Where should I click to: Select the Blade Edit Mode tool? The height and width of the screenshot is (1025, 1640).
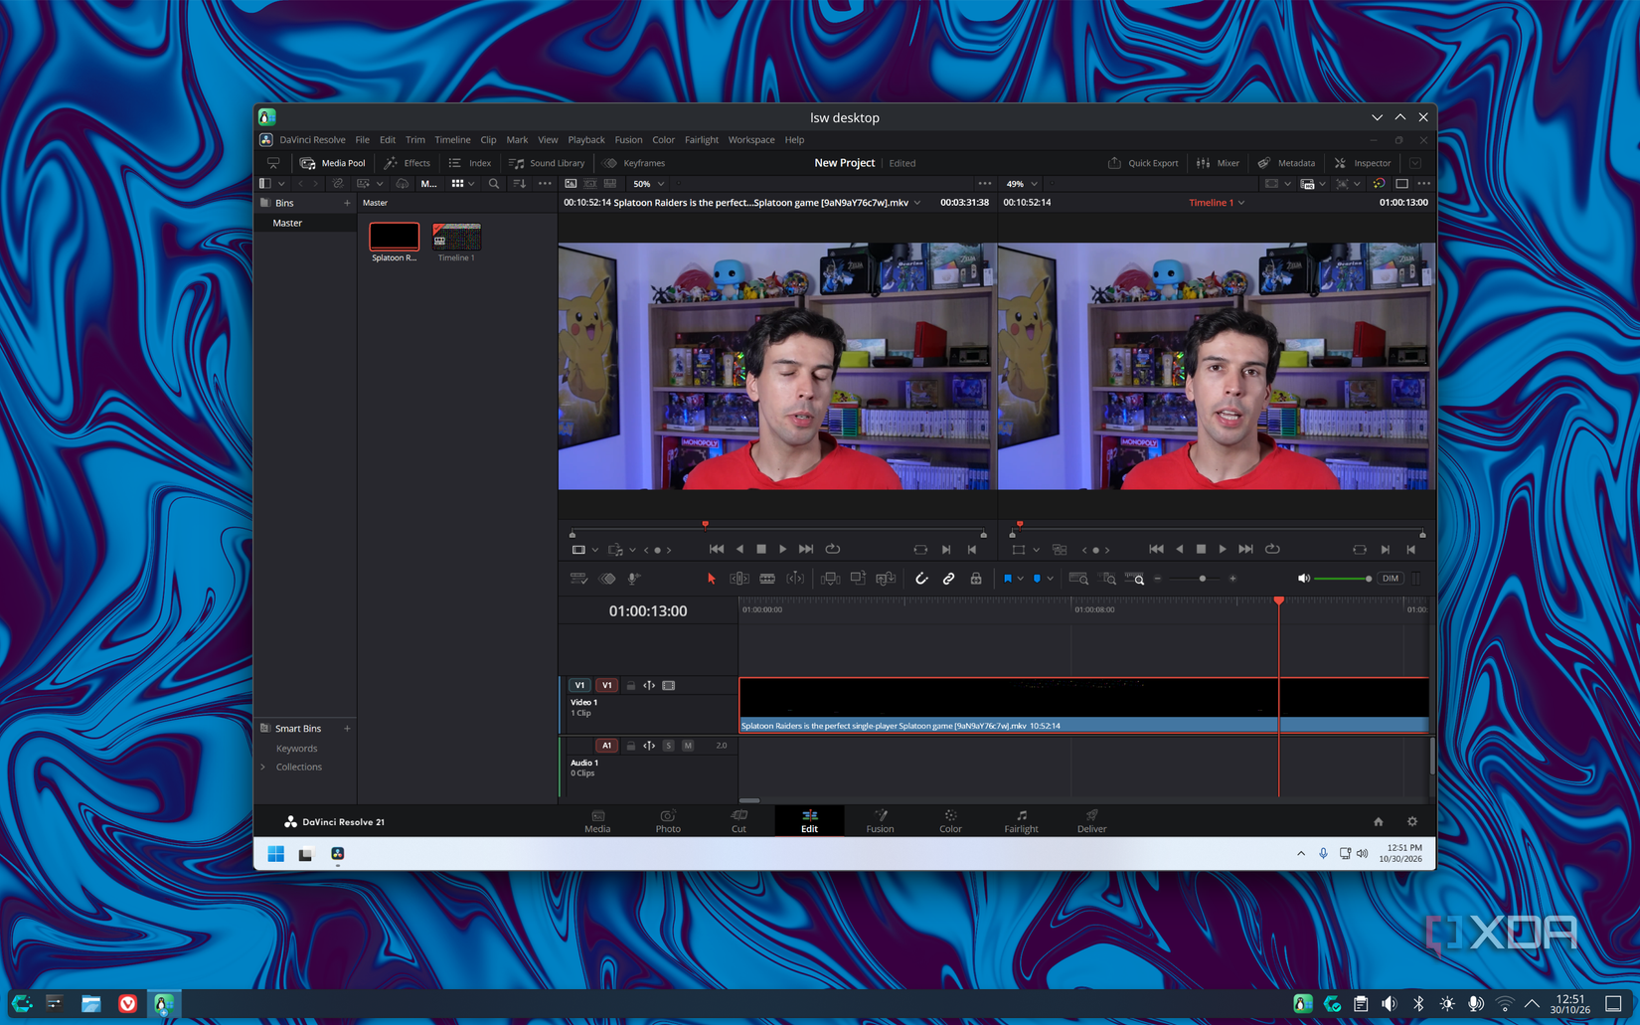(767, 579)
